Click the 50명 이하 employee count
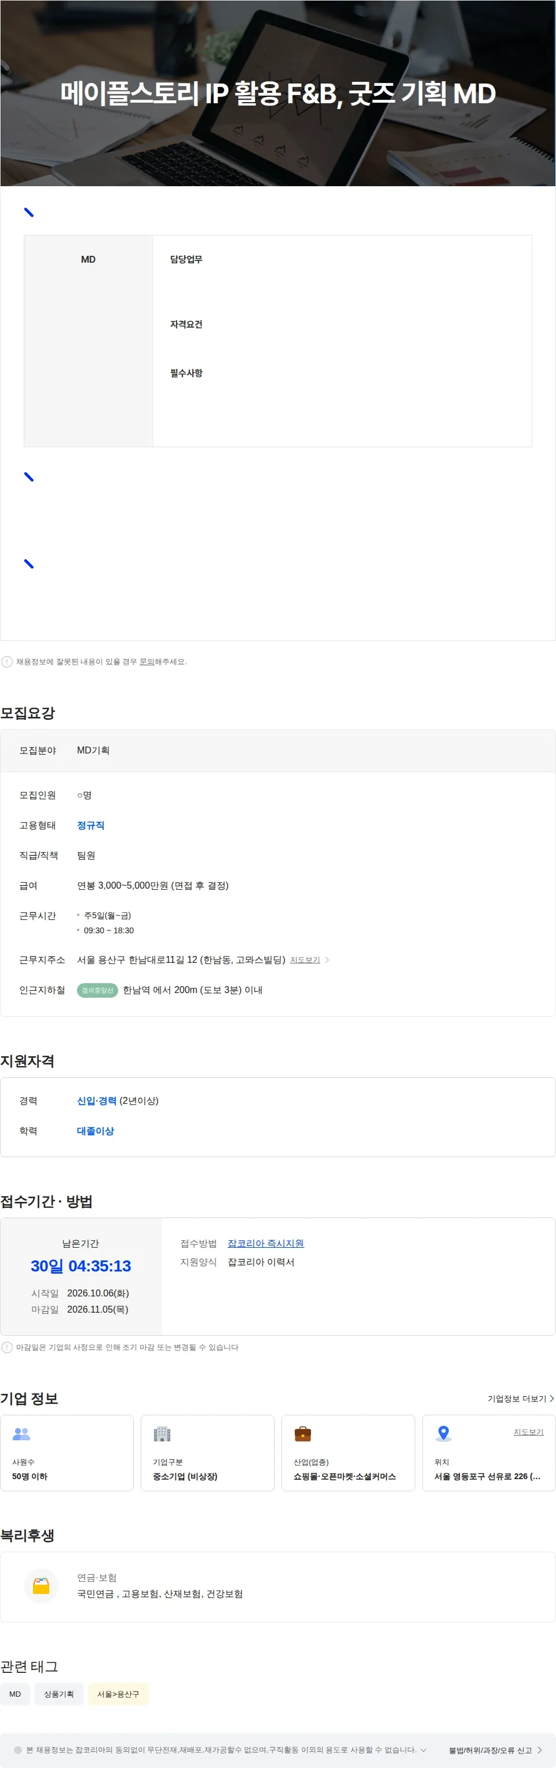Screen dimensions: 556x1768 [x=30, y=1476]
